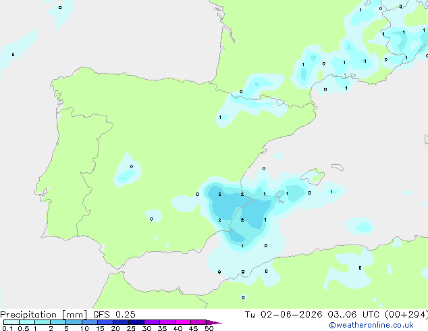Screen dimensions: 428x331
Task: Click the 'Tu 02-06-2026' date text
Action: (284, 315)
